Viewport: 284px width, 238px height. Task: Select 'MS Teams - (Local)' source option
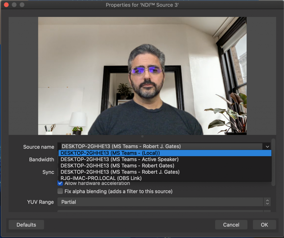[x=165, y=153]
